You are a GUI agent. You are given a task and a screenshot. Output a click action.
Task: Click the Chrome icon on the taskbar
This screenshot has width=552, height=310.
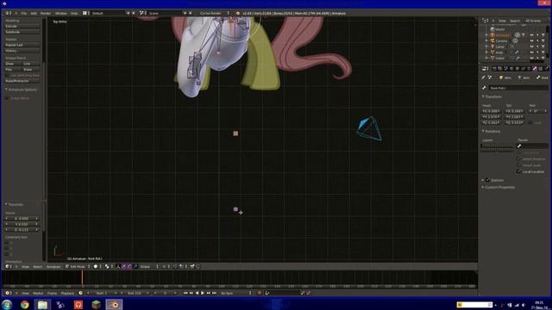click(24, 304)
